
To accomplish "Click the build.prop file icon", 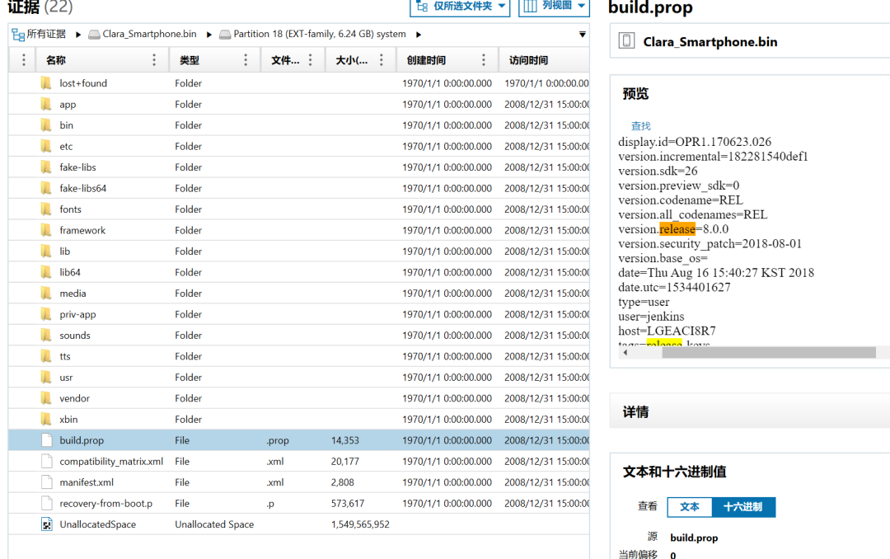I will [x=46, y=440].
